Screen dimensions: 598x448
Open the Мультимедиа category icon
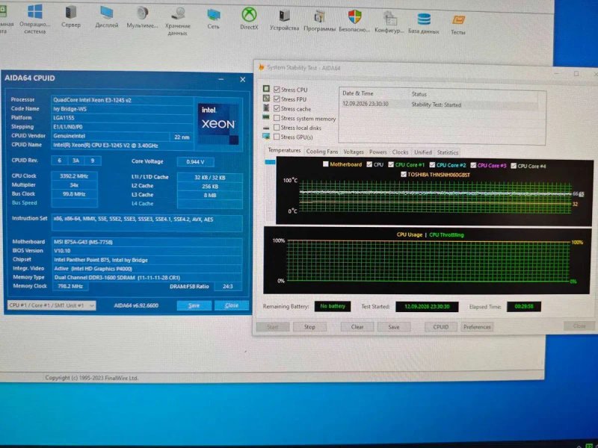coord(142,13)
